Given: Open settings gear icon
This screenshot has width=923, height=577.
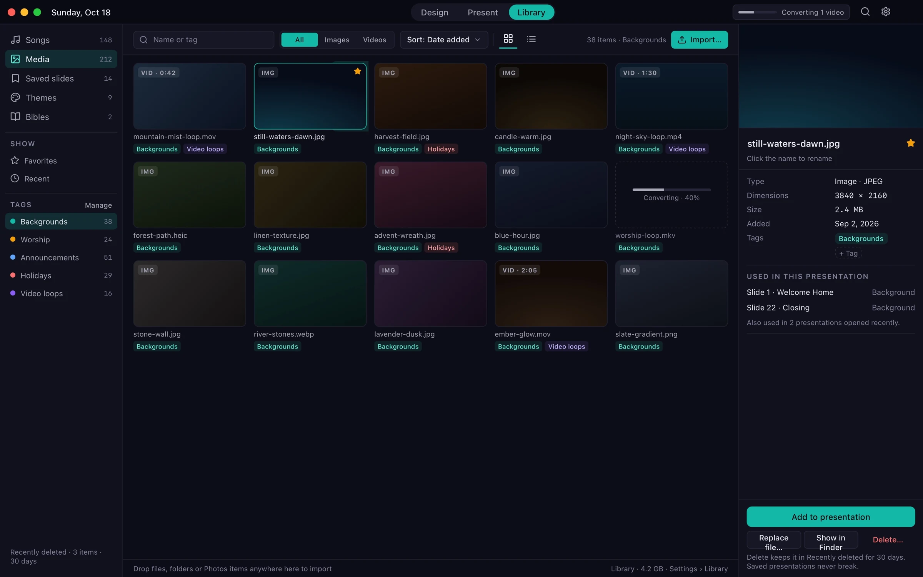Looking at the screenshot, I should [x=886, y=12].
